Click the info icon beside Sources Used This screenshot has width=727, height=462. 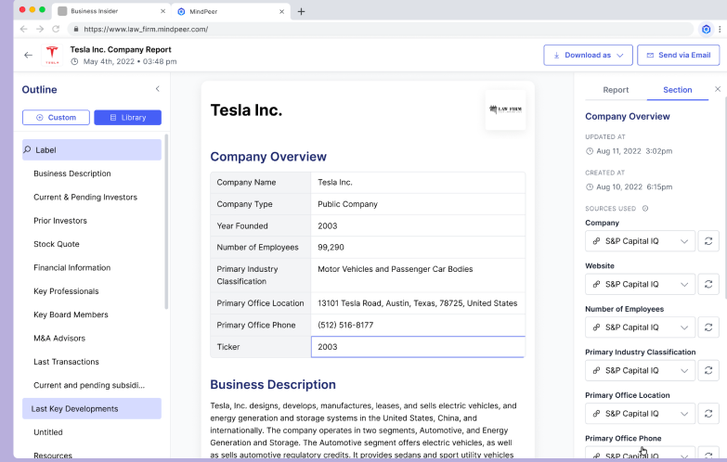(x=645, y=209)
